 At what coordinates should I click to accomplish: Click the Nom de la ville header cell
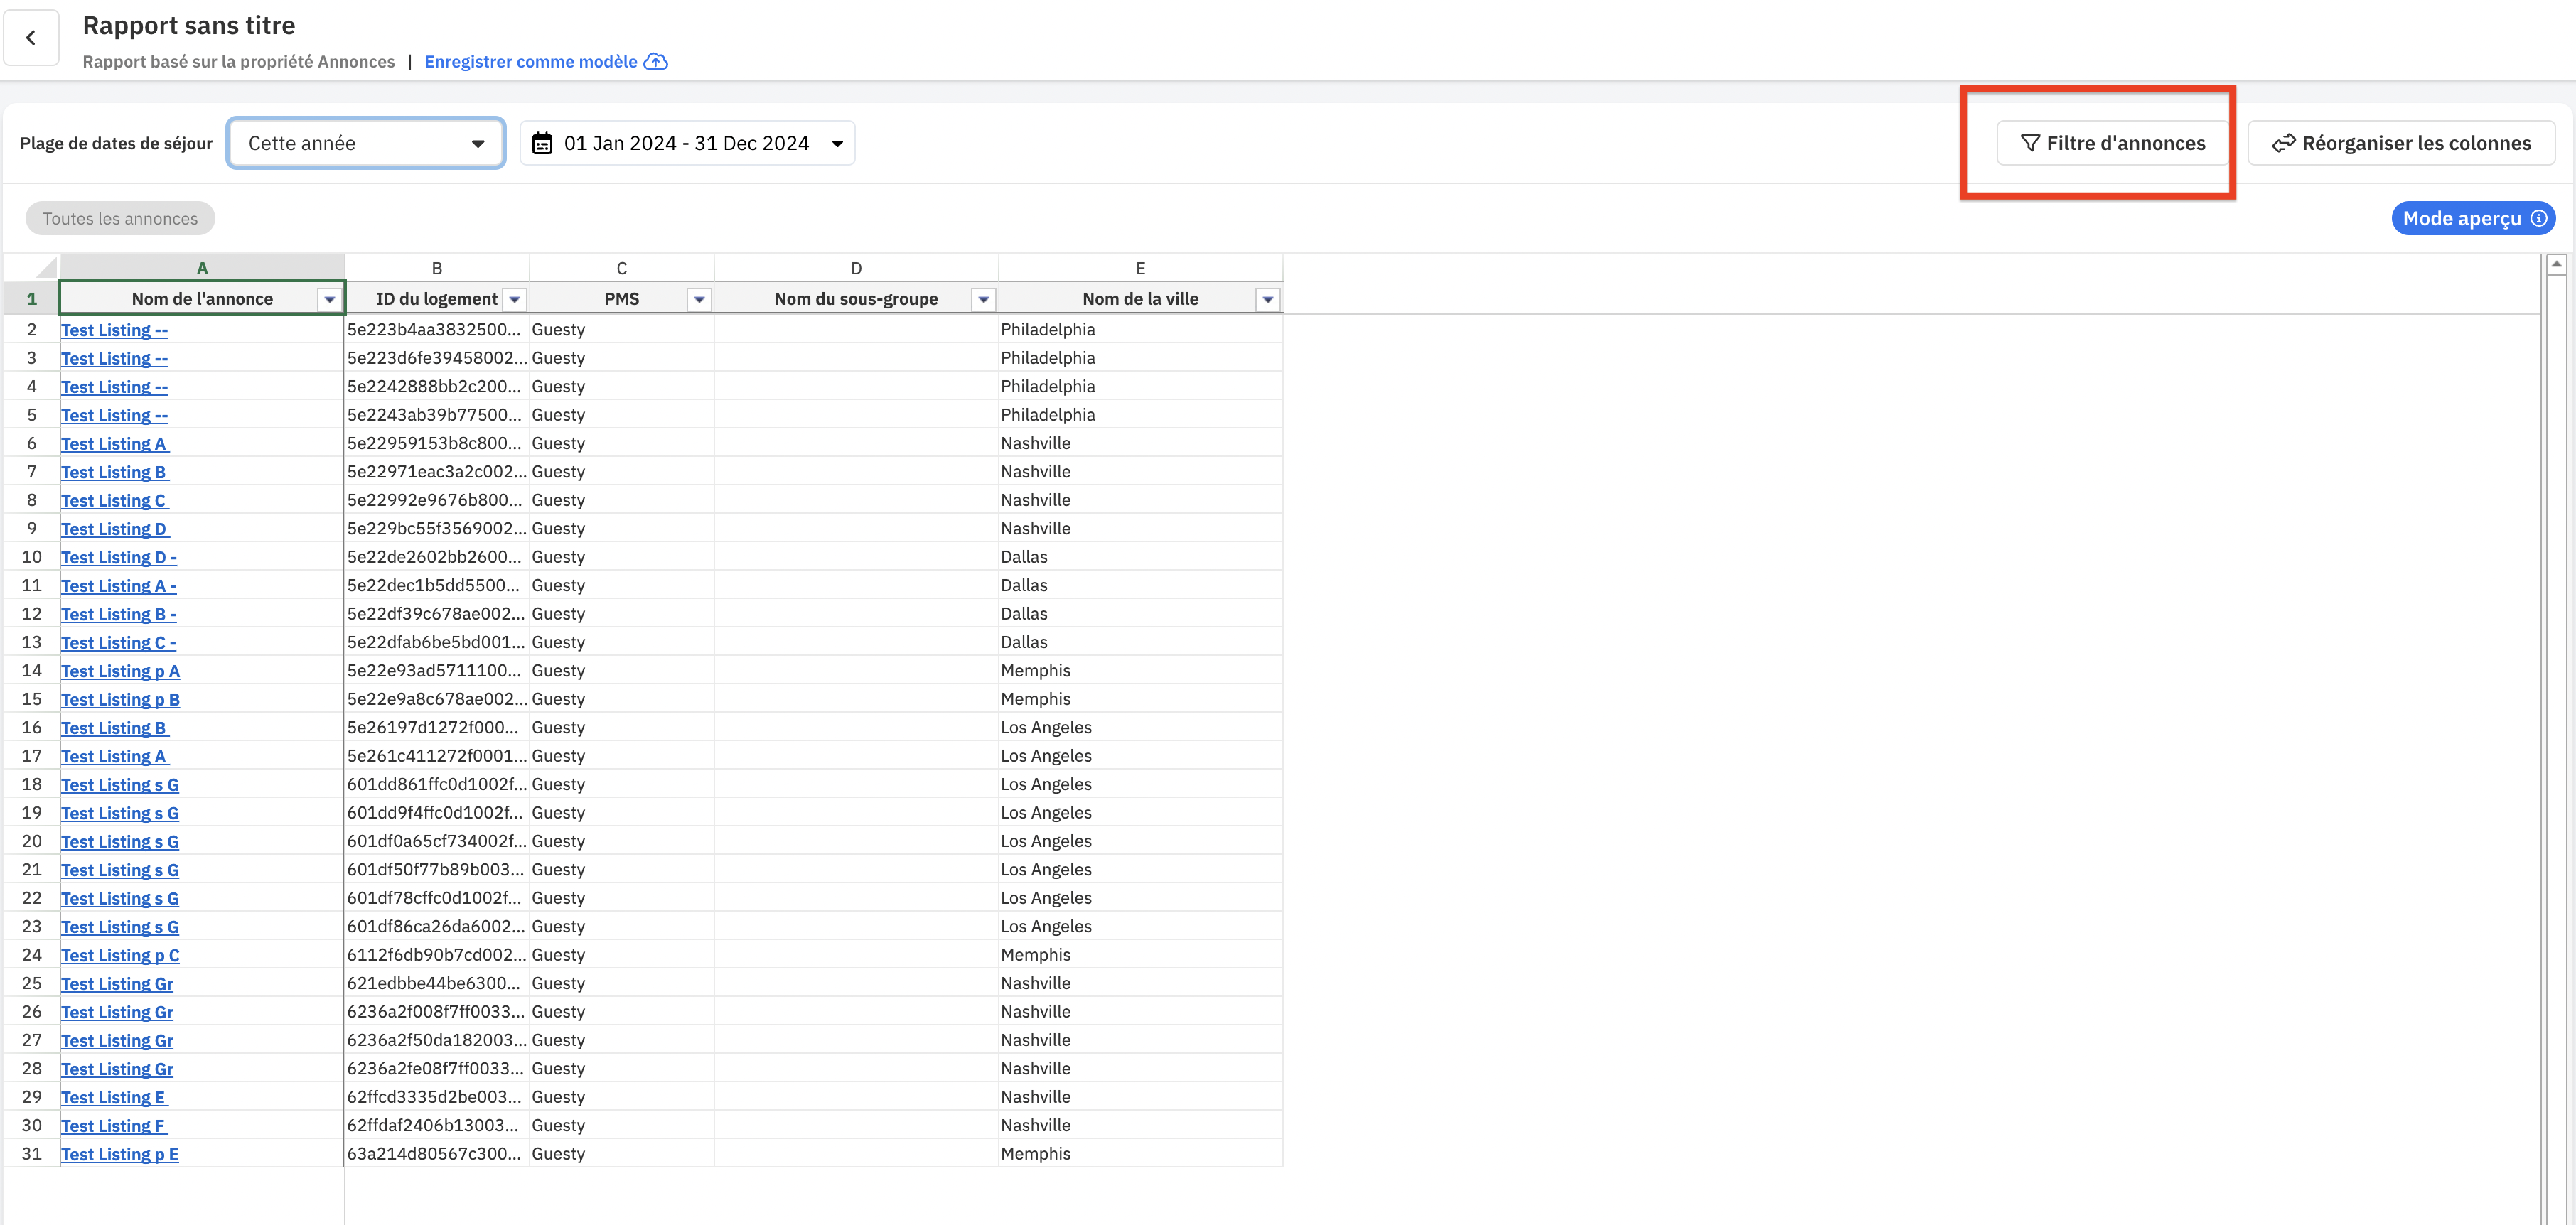coord(1140,299)
